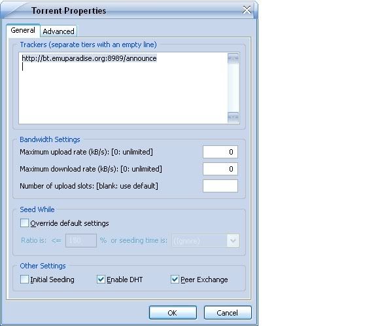Disable the Peer Exchange checkbox
This screenshot has width=380, height=326.
pos(175,279)
